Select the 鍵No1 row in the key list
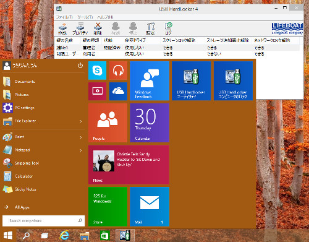The width and height of the screenshot is (309, 242). point(177,48)
